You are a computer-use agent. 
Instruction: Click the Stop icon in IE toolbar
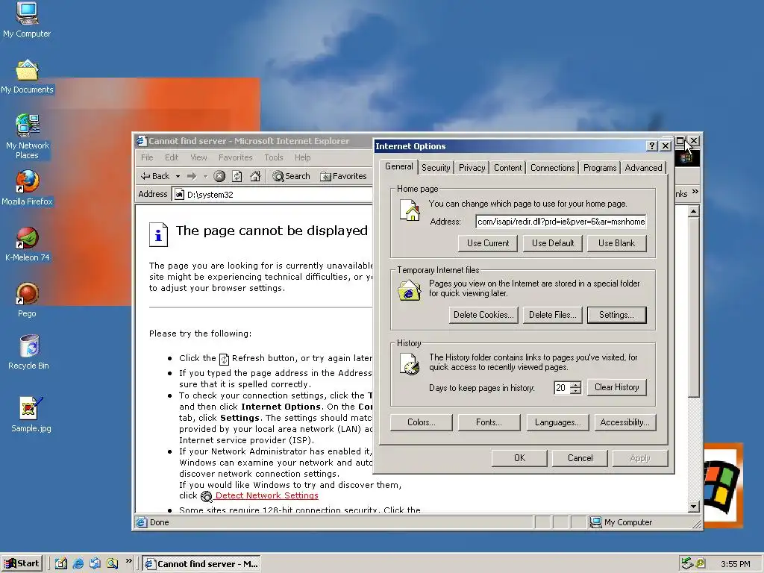tap(219, 176)
